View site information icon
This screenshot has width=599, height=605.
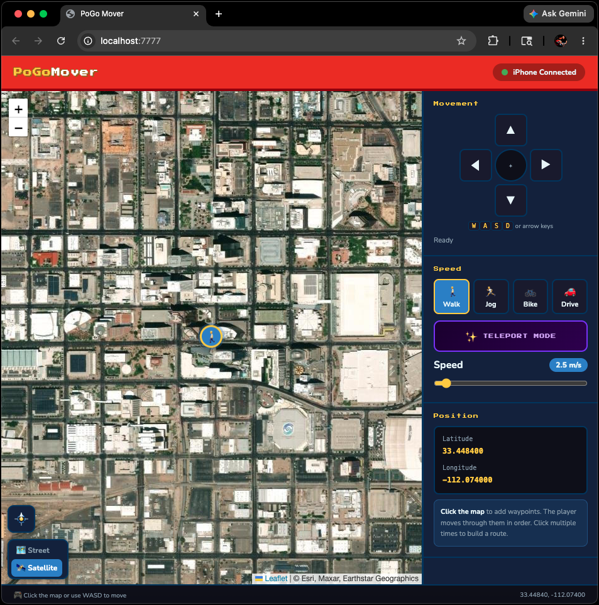[x=88, y=41]
